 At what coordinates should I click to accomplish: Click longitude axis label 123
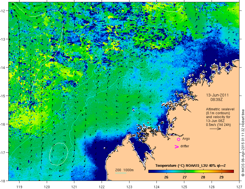click(129, 187)
